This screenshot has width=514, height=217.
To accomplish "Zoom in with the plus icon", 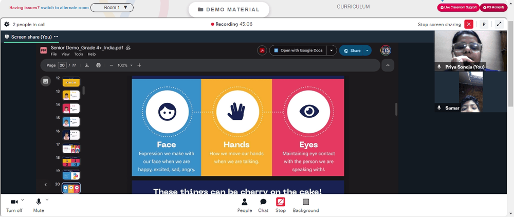I will coord(139,65).
